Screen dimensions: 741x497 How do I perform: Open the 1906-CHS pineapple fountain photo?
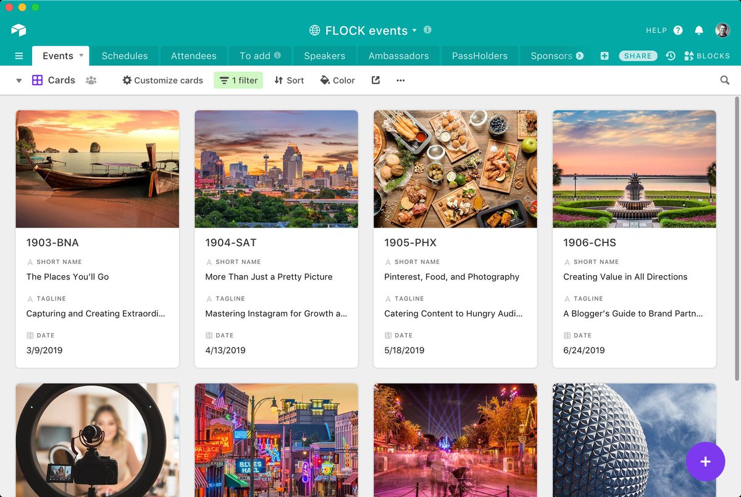635,169
